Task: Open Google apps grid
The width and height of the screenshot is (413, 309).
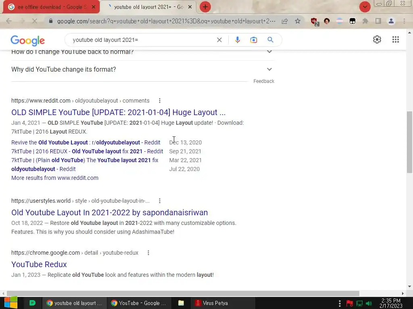Action: point(396,39)
